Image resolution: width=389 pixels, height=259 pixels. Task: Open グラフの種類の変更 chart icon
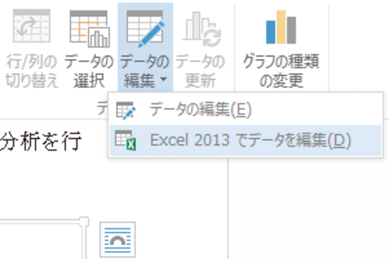tap(281, 27)
